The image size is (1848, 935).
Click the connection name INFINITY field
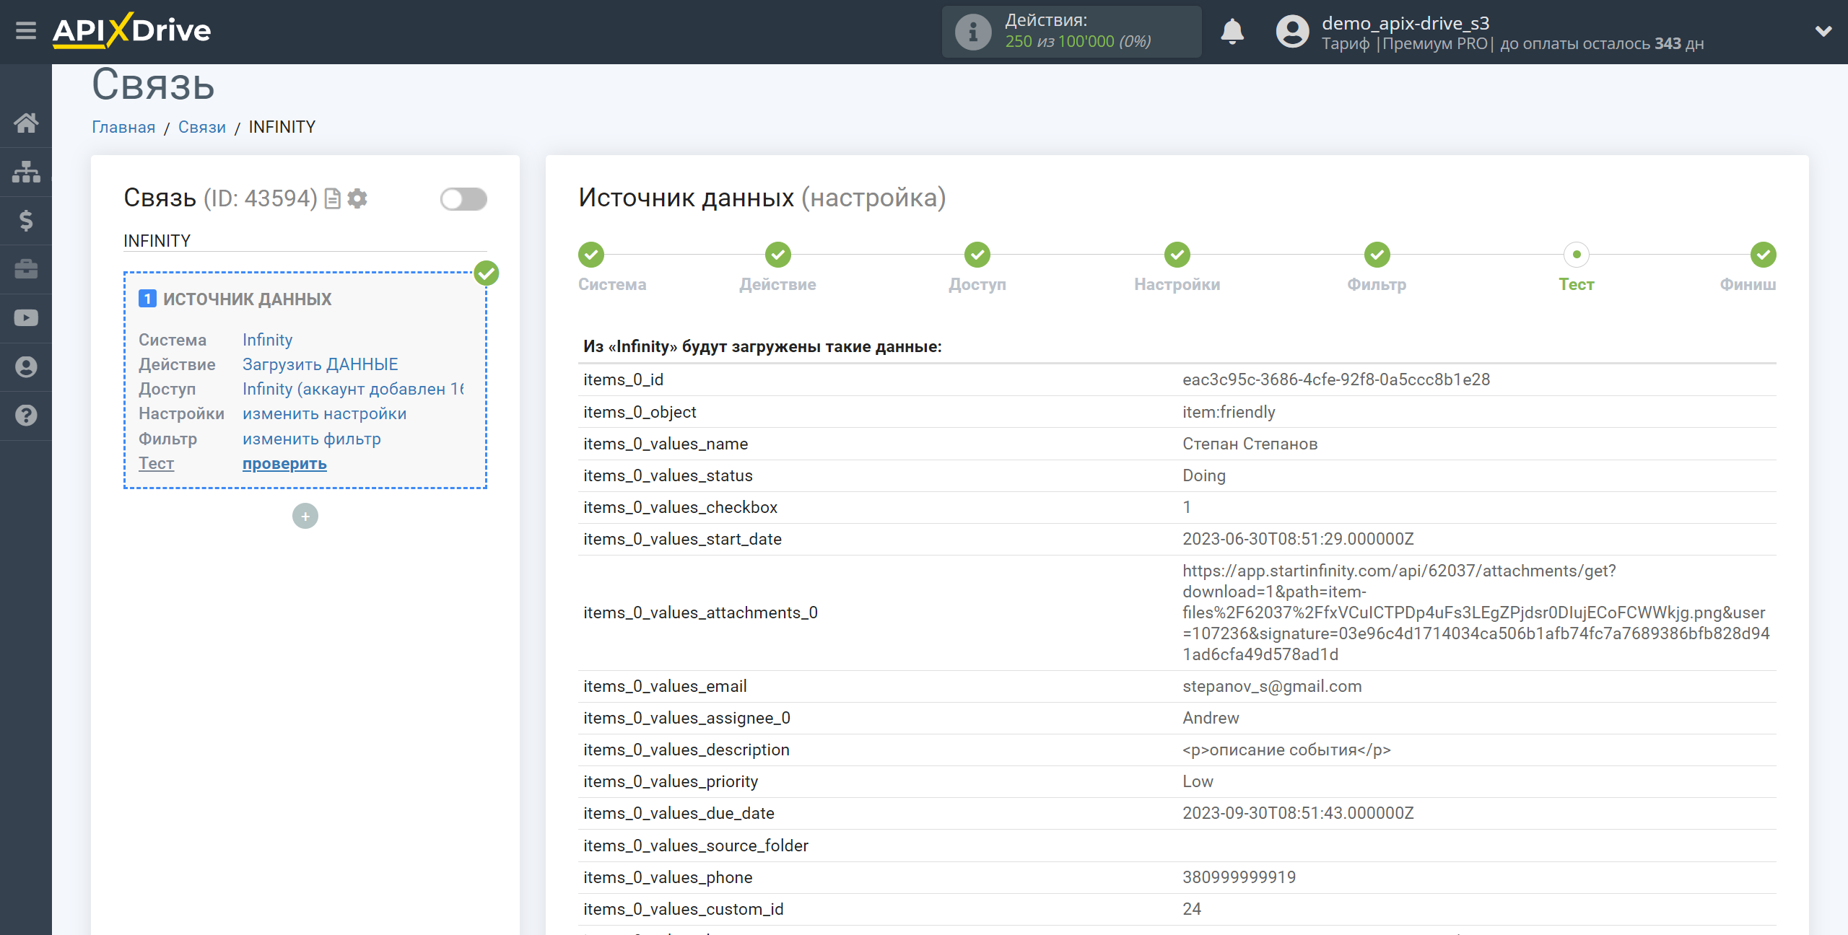305,241
